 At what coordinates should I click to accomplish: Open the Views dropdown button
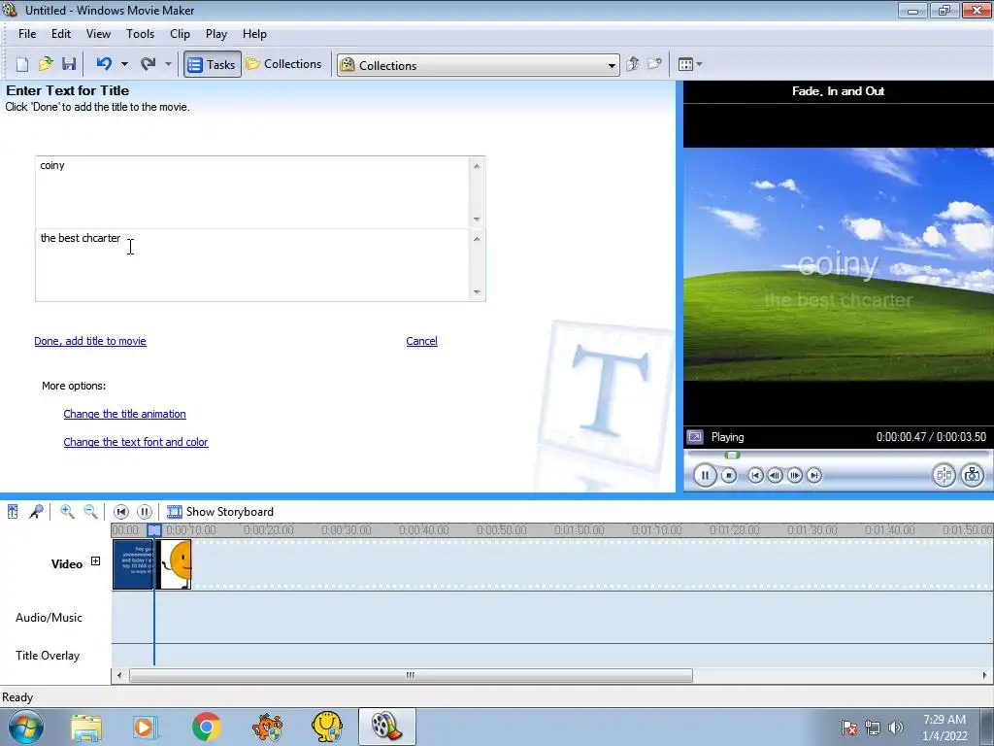(x=690, y=64)
